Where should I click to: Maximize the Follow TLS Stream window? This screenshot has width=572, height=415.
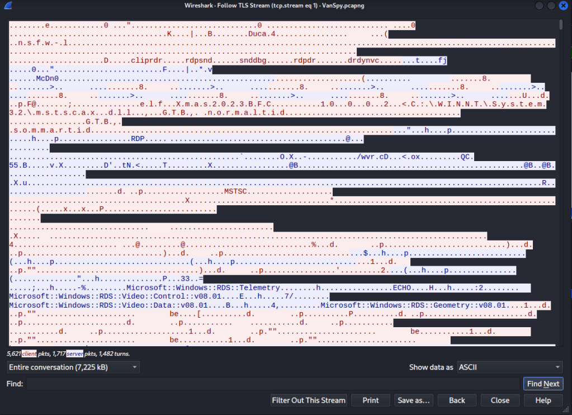tap(551, 6)
